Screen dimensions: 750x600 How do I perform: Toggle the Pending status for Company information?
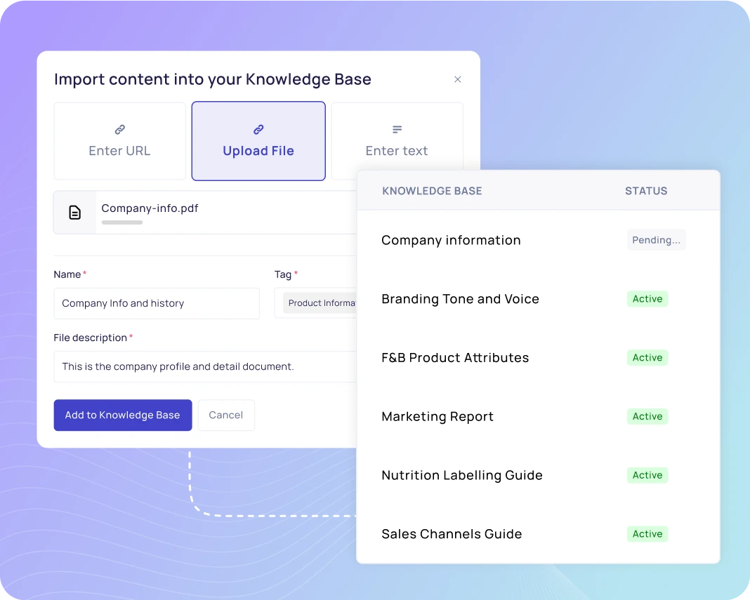[656, 239]
